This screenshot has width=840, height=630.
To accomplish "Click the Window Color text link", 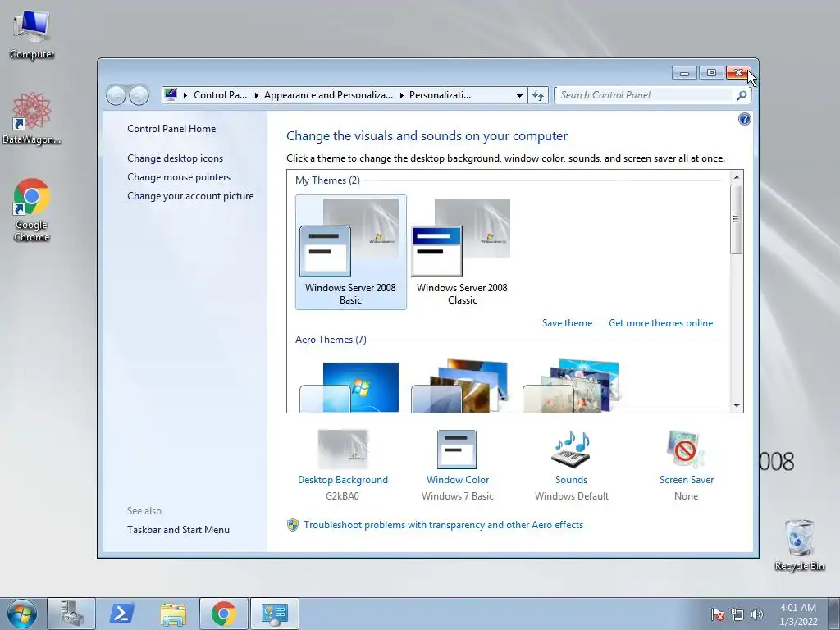I will 458,480.
